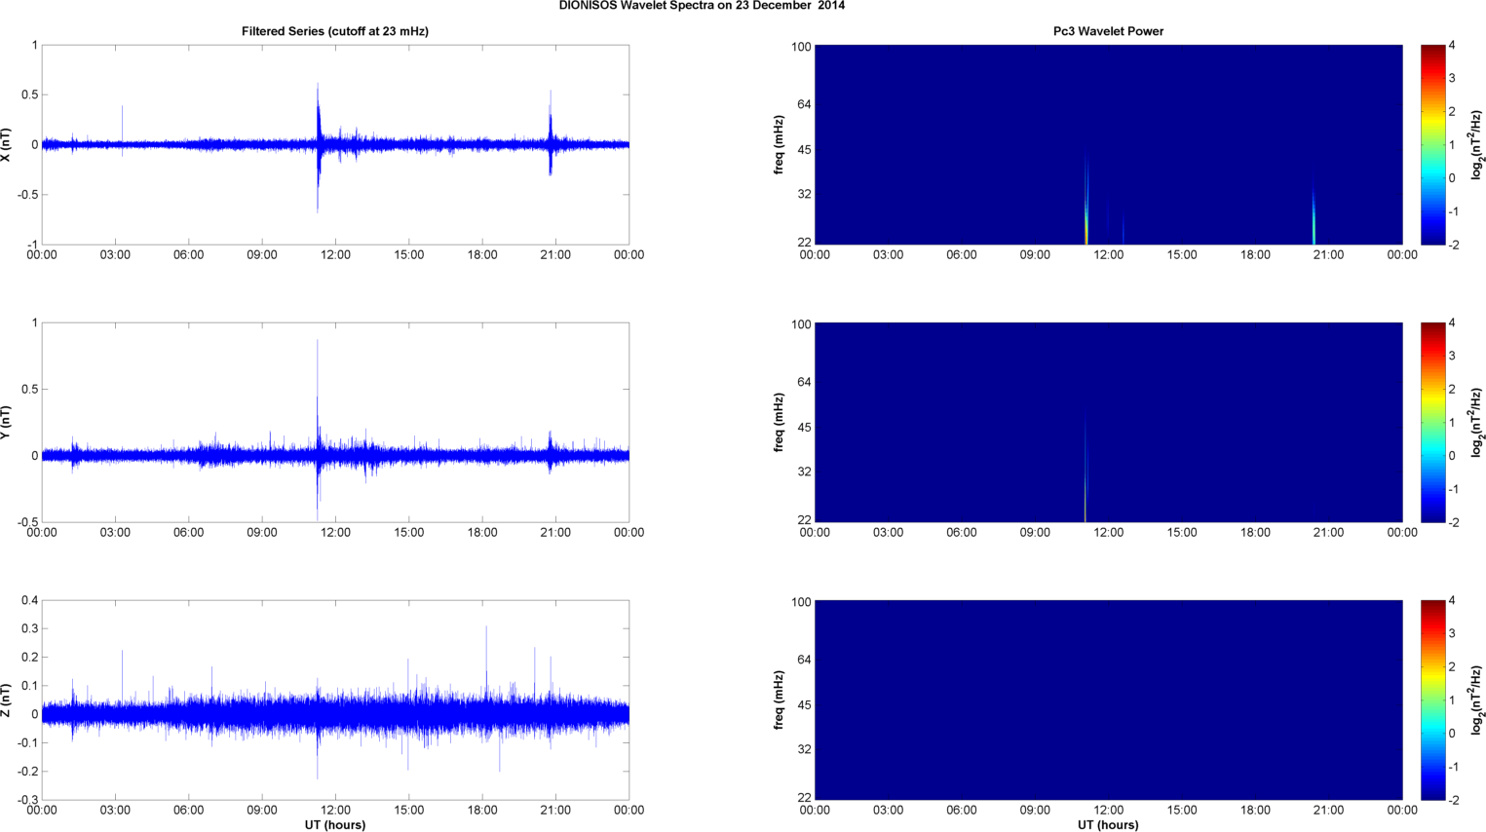
Task: Click the '21:00' tick under the middle spectrogram
Action: click(x=1329, y=533)
